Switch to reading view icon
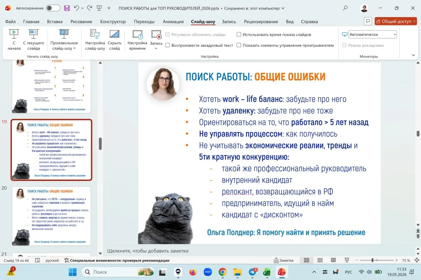Screen dimensions: 421x280 pos(333,260)
